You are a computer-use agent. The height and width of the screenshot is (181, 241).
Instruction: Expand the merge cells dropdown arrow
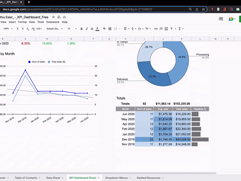tap(119, 29)
